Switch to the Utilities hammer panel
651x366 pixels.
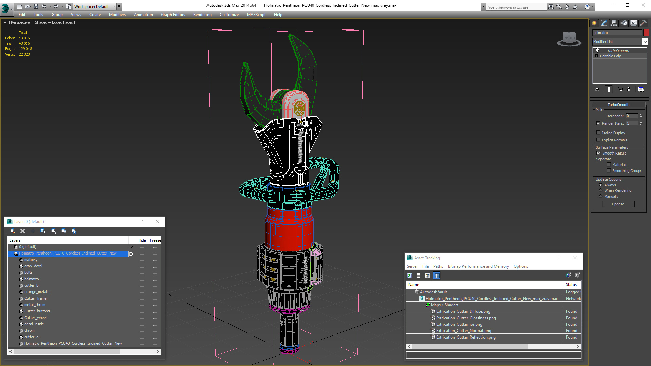point(643,23)
